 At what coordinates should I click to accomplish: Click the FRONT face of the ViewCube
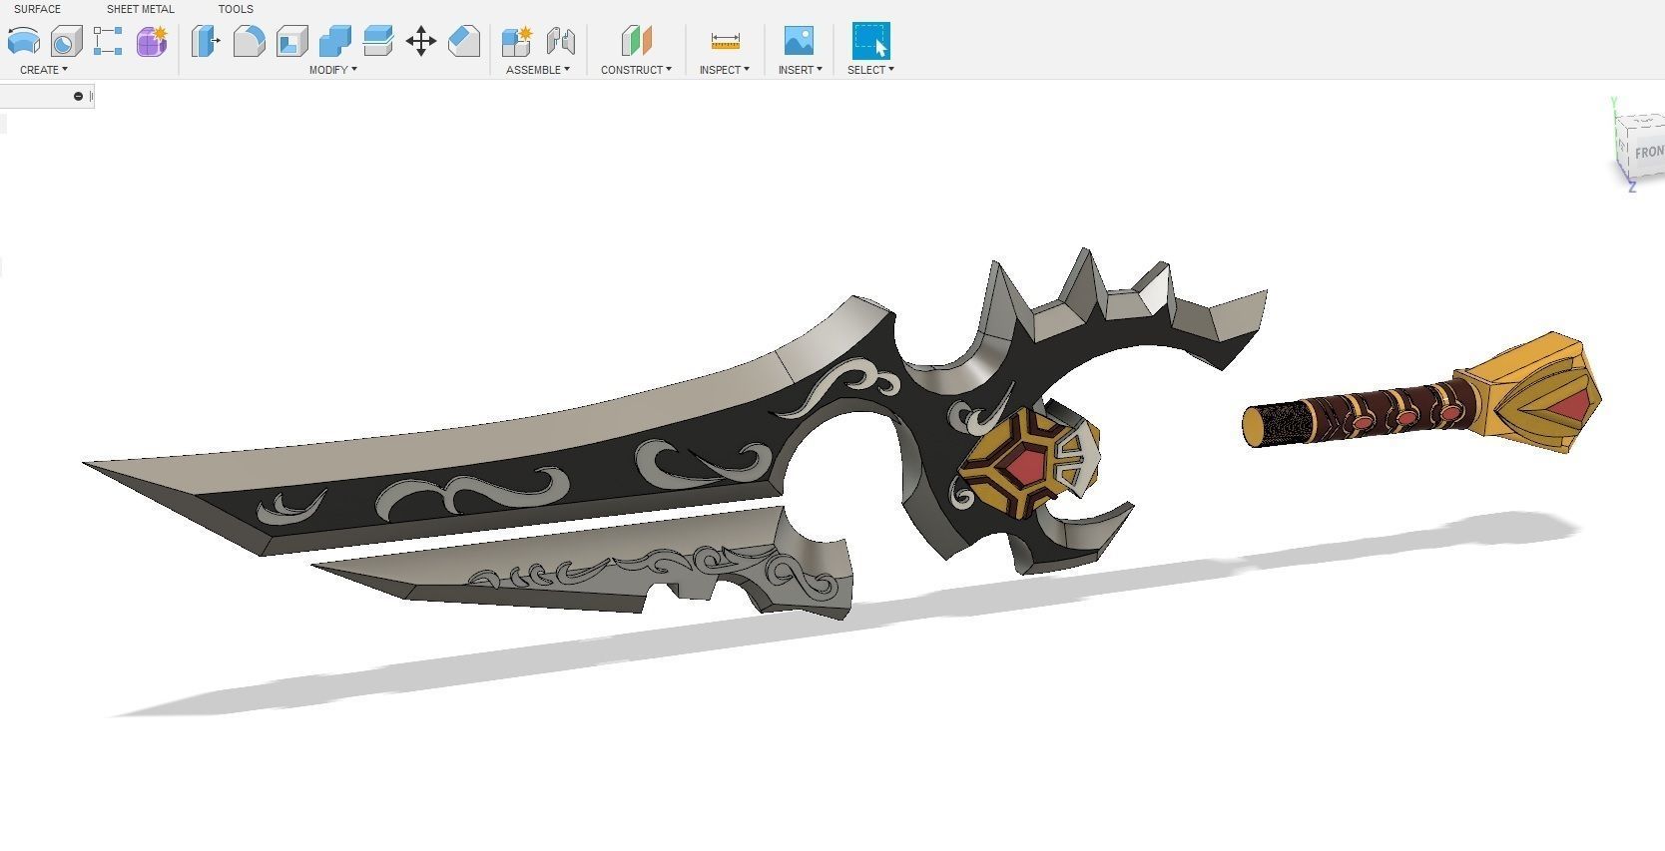point(1648,152)
